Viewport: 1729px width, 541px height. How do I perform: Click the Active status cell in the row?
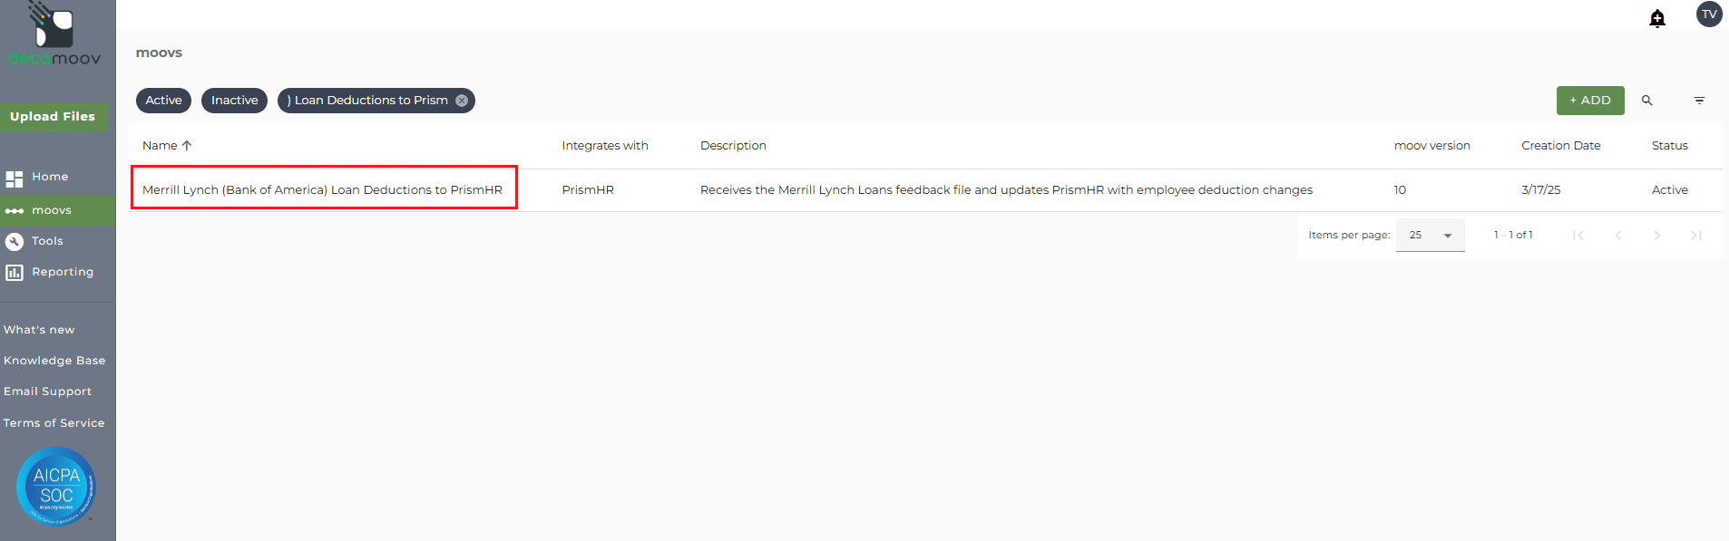pos(1669,189)
